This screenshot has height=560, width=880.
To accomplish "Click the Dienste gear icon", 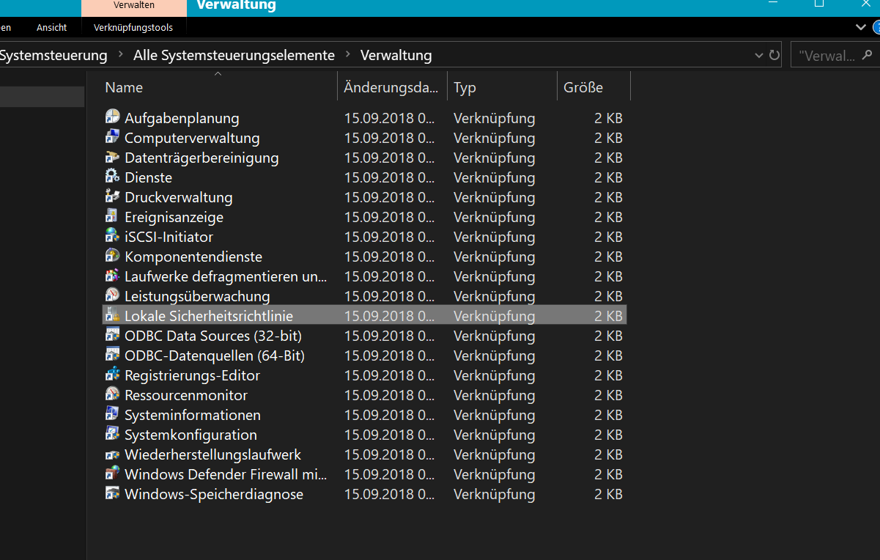I will click(x=112, y=176).
